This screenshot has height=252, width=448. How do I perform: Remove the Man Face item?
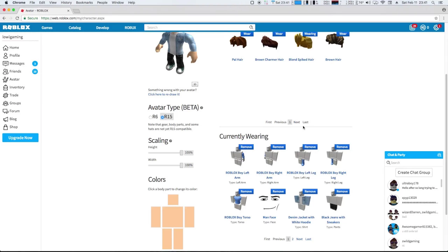[x=278, y=191]
